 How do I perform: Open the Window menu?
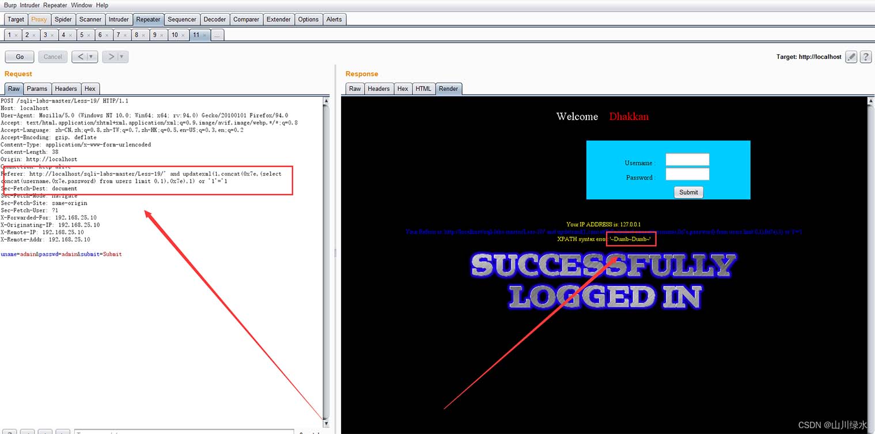[82, 5]
